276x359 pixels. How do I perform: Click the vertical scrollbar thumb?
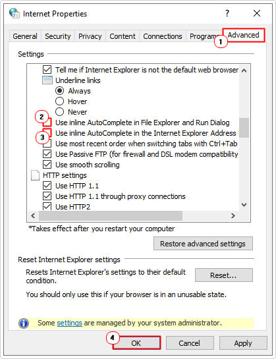point(244,128)
